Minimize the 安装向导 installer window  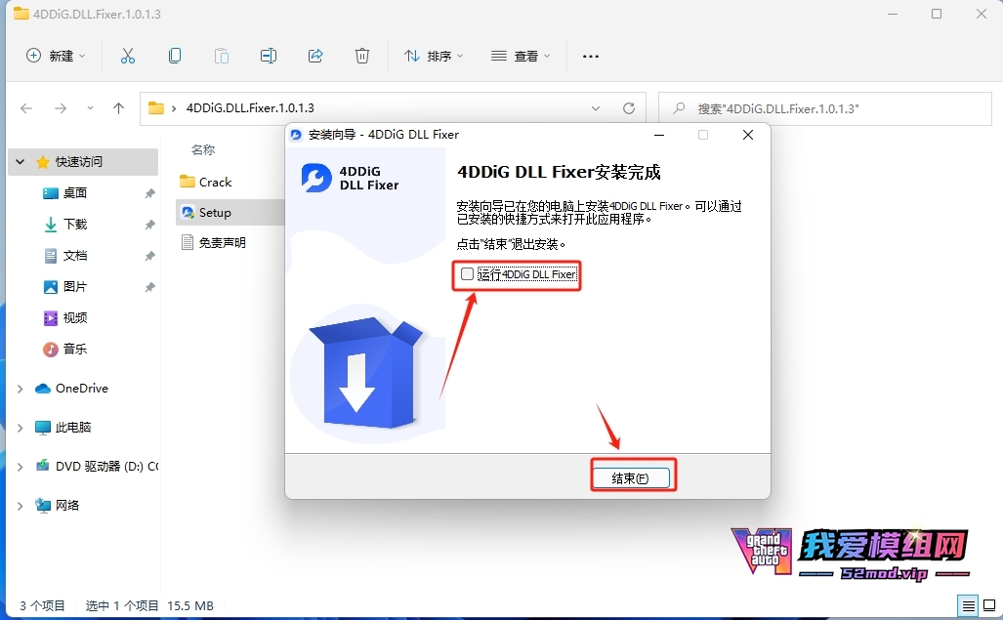[x=659, y=135]
